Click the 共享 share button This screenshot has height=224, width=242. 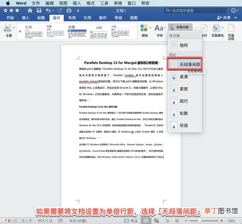[x=223, y=18]
